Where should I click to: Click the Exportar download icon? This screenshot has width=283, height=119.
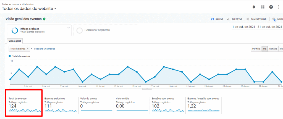pos(229,19)
